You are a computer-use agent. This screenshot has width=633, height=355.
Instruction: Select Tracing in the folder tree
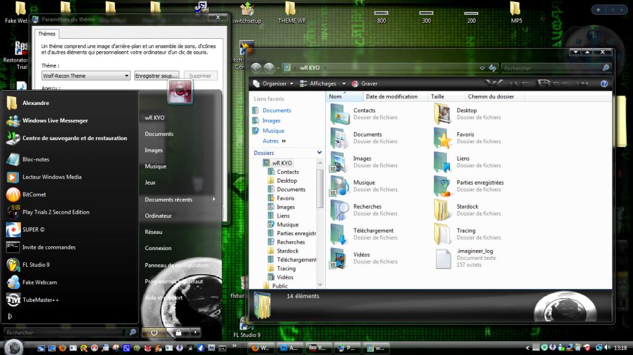pyautogui.click(x=286, y=269)
